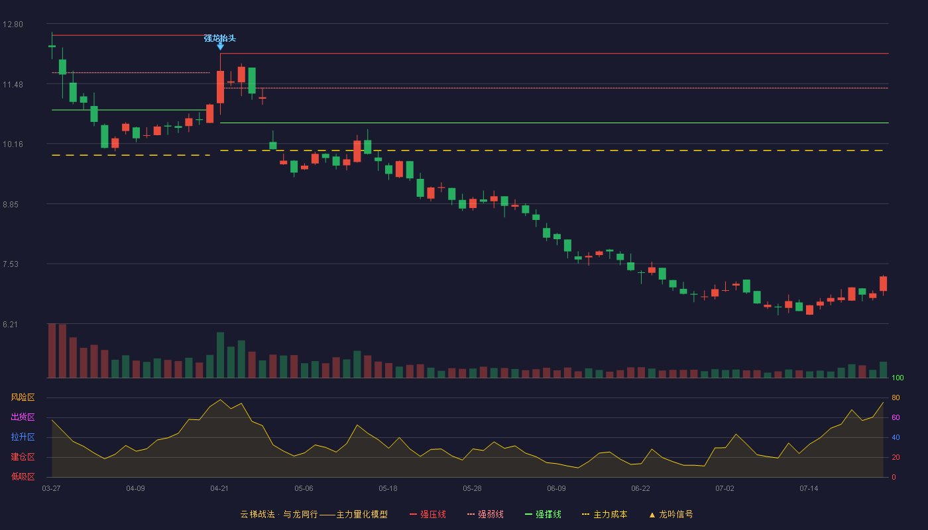Click the 04-09 date label

pyautogui.click(x=135, y=488)
